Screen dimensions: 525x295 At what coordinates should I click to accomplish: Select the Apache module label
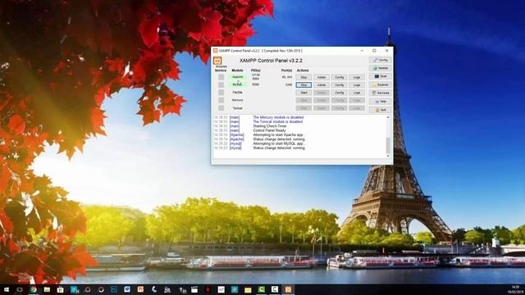point(237,77)
